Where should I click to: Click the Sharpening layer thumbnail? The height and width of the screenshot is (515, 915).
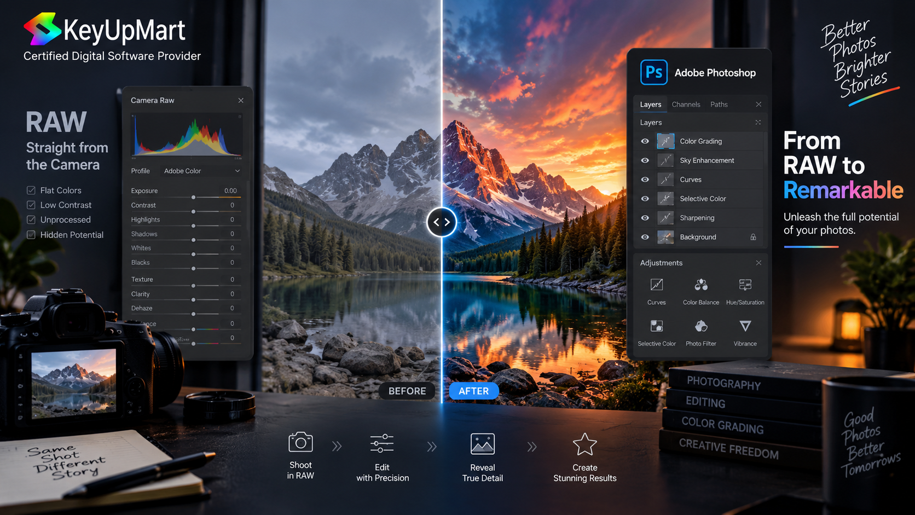[665, 218]
